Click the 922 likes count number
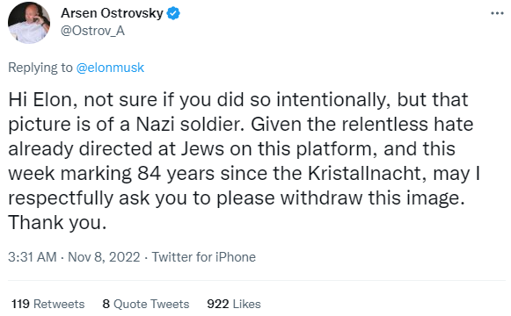Viewport: 511px width, 316px height. pyautogui.click(x=218, y=304)
